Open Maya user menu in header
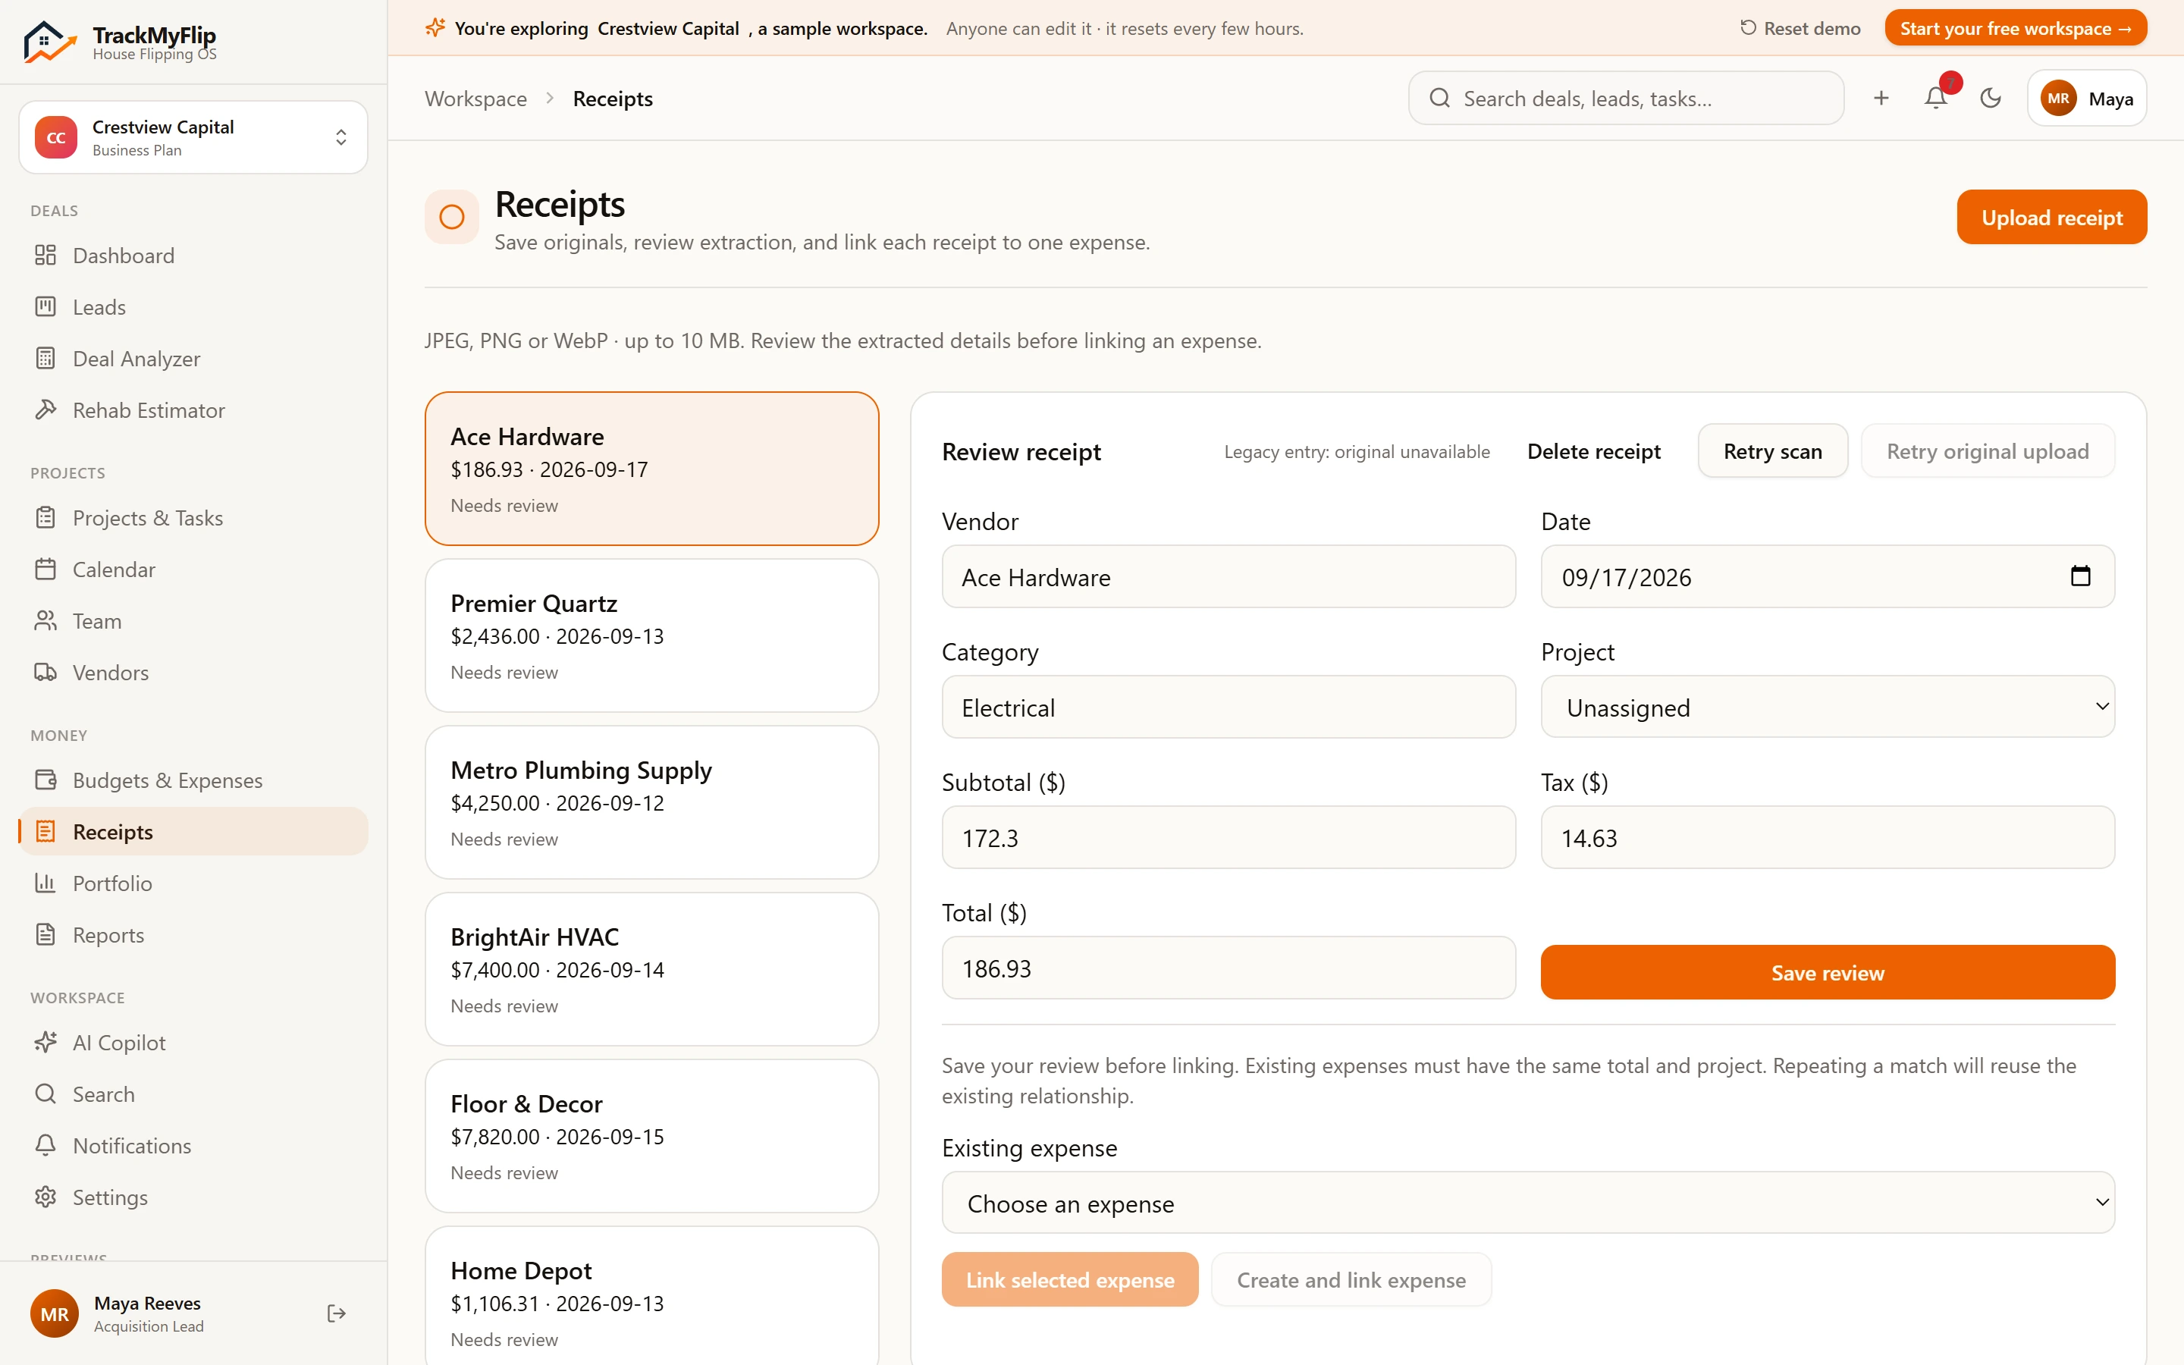The width and height of the screenshot is (2184, 1365). pyautogui.click(x=2086, y=99)
